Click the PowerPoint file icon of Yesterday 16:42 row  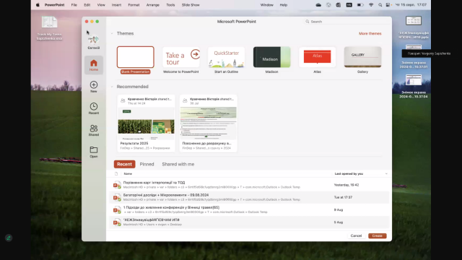pos(117,185)
